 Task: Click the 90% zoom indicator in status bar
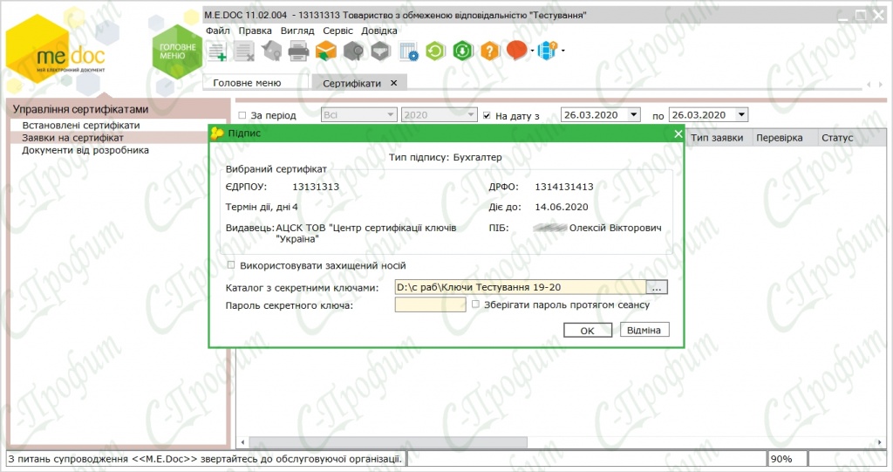[x=787, y=459]
